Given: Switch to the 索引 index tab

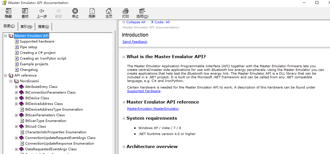Looking at the screenshot, I should point(26,27).
